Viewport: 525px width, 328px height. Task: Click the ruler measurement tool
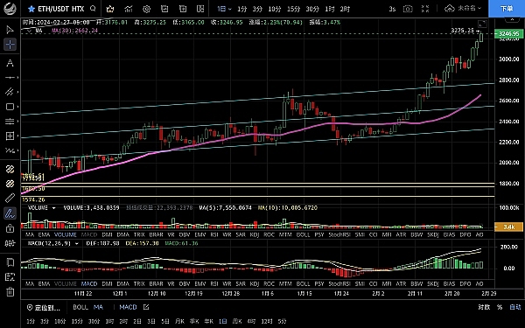tap(10, 199)
